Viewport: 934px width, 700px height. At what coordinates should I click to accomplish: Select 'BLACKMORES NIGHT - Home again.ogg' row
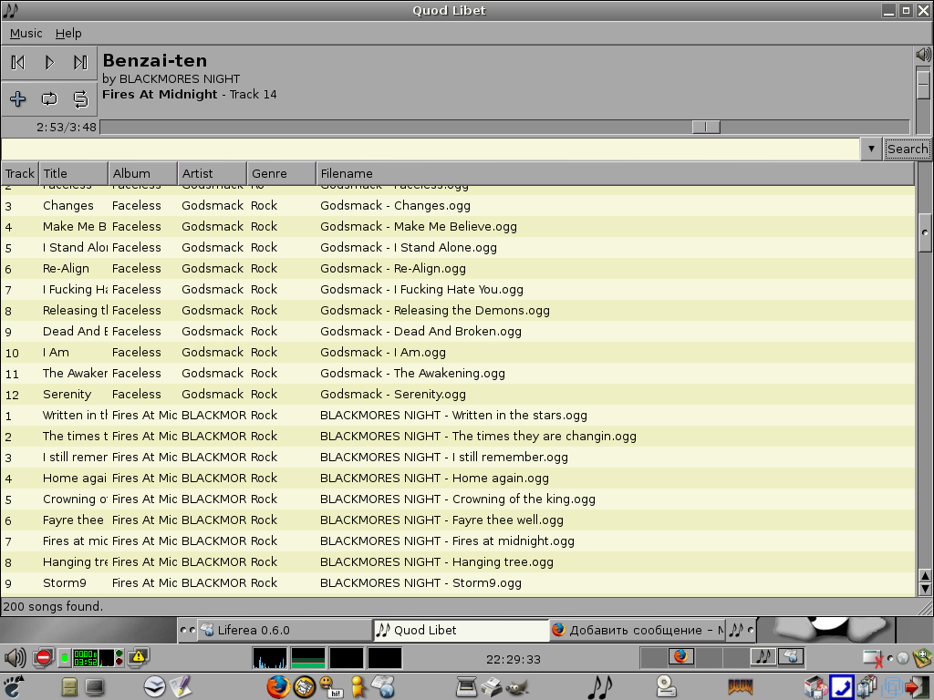[458, 478]
